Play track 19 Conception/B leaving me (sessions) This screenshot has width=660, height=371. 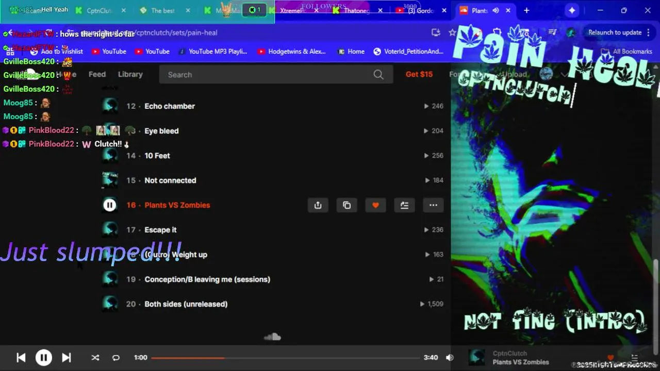pos(207,279)
